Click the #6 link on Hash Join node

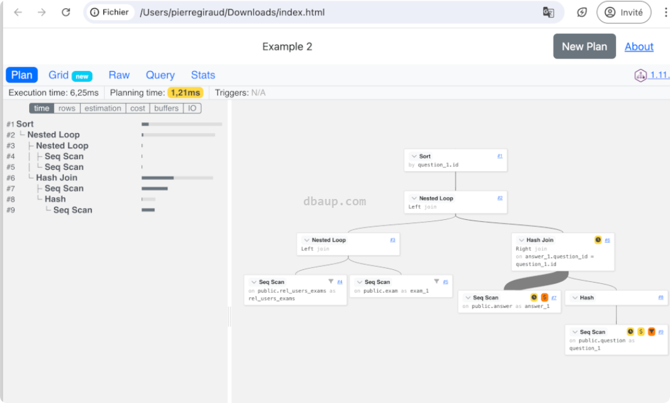click(x=607, y=240)
